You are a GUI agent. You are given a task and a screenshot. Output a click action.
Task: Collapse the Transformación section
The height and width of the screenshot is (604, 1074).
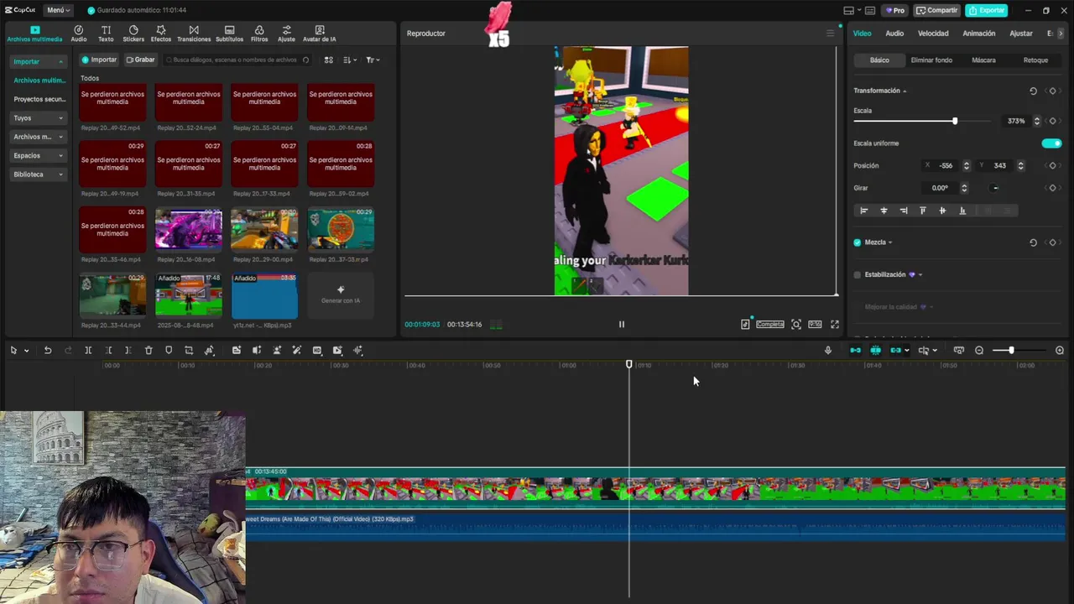pos(905,91)
